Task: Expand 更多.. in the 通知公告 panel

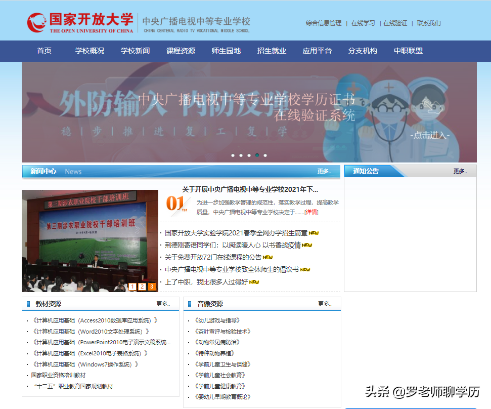Action: (x=460, y=171)
